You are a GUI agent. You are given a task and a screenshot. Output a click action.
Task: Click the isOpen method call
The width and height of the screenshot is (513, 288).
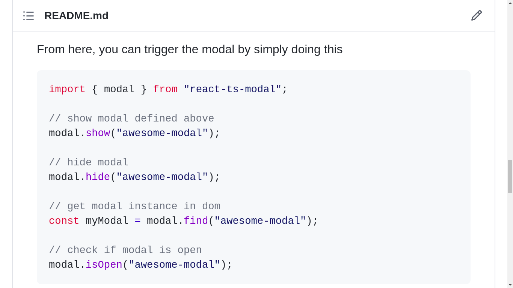(x=104, y=264)
